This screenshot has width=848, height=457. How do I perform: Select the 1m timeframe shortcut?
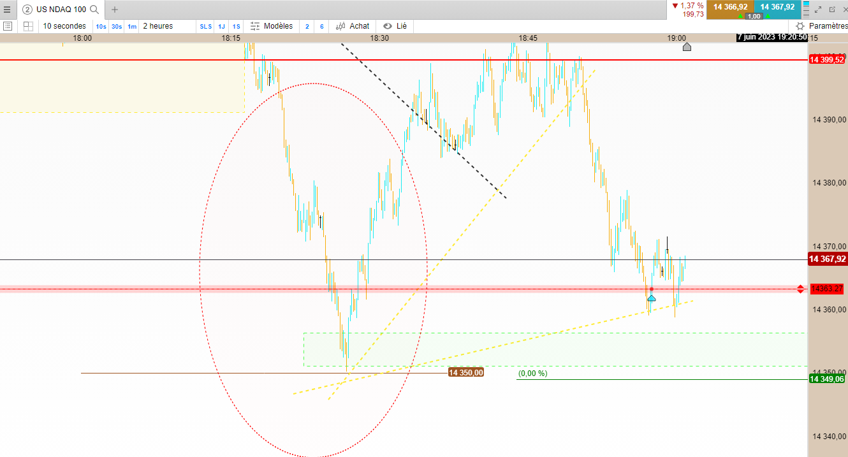tap(131, 26)
